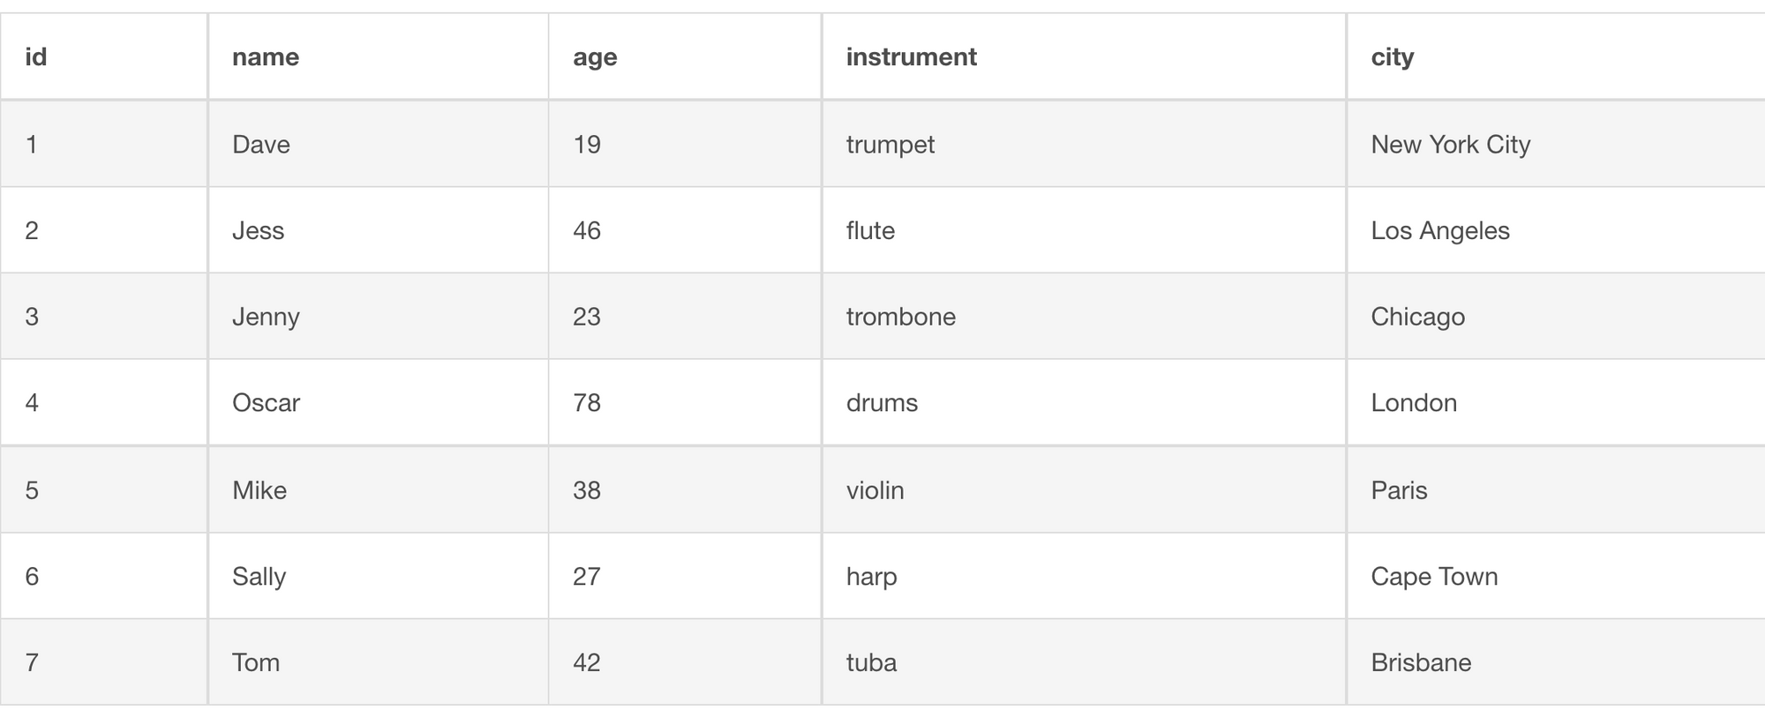Click the name column header
The height and width of the screenshot is (725, 1765).
[379, 56]
